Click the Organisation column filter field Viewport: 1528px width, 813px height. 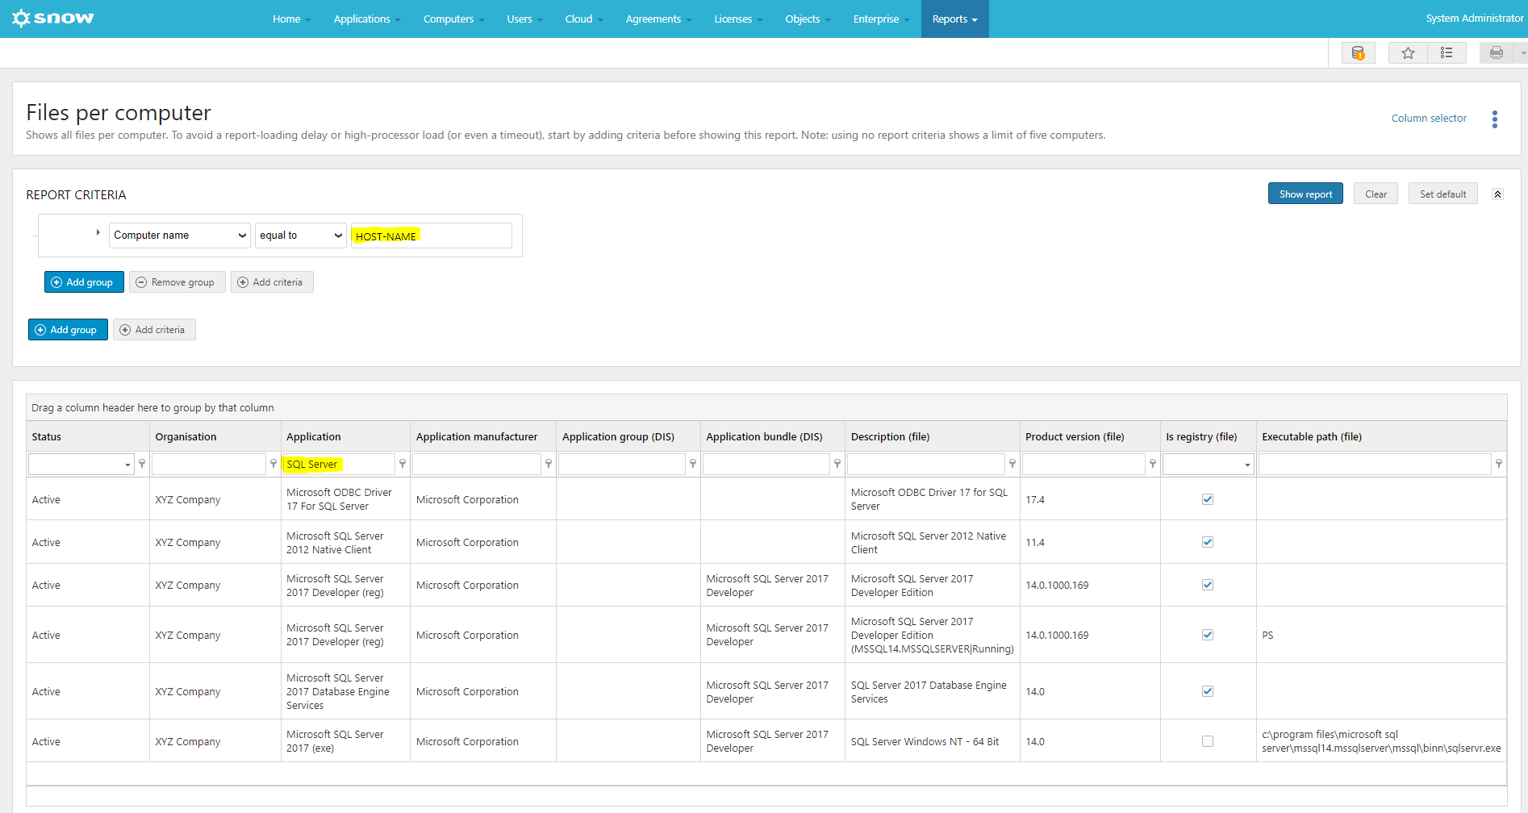click(x=209, y=464)
